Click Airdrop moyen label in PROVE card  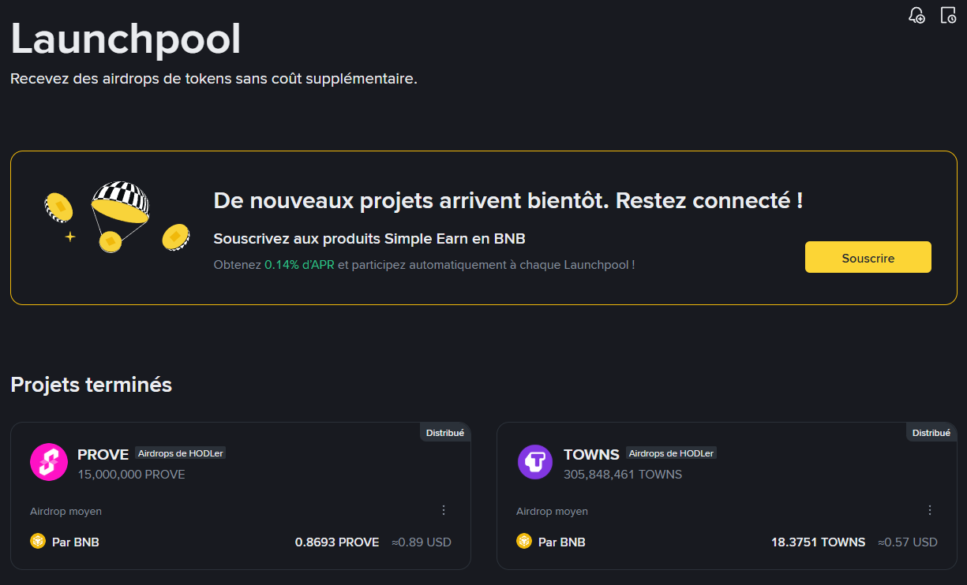click(66, 512)
